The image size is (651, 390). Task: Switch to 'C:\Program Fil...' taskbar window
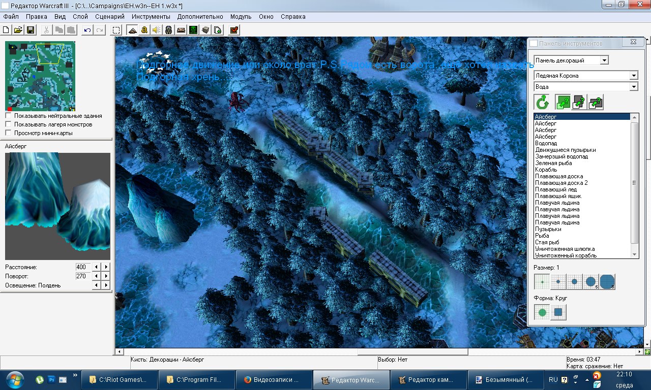coord(196,380)
